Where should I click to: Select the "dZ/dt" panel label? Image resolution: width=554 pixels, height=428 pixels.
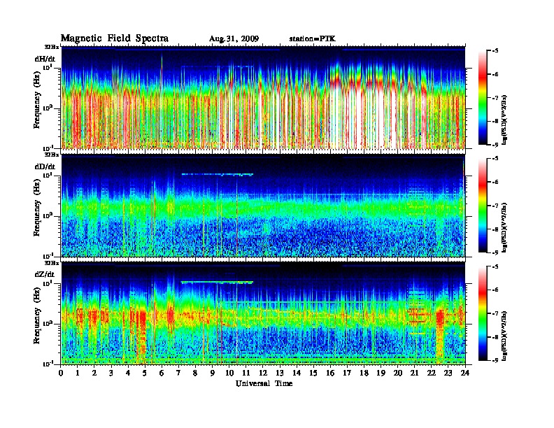(45, 274)
